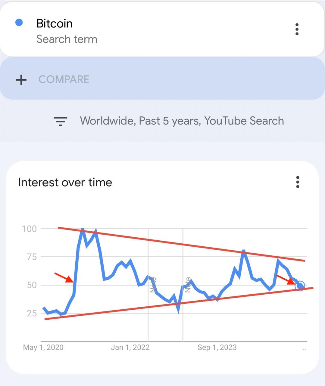Open Interest over time options menu
Screen dimensions: 325x386
[298, 182]
